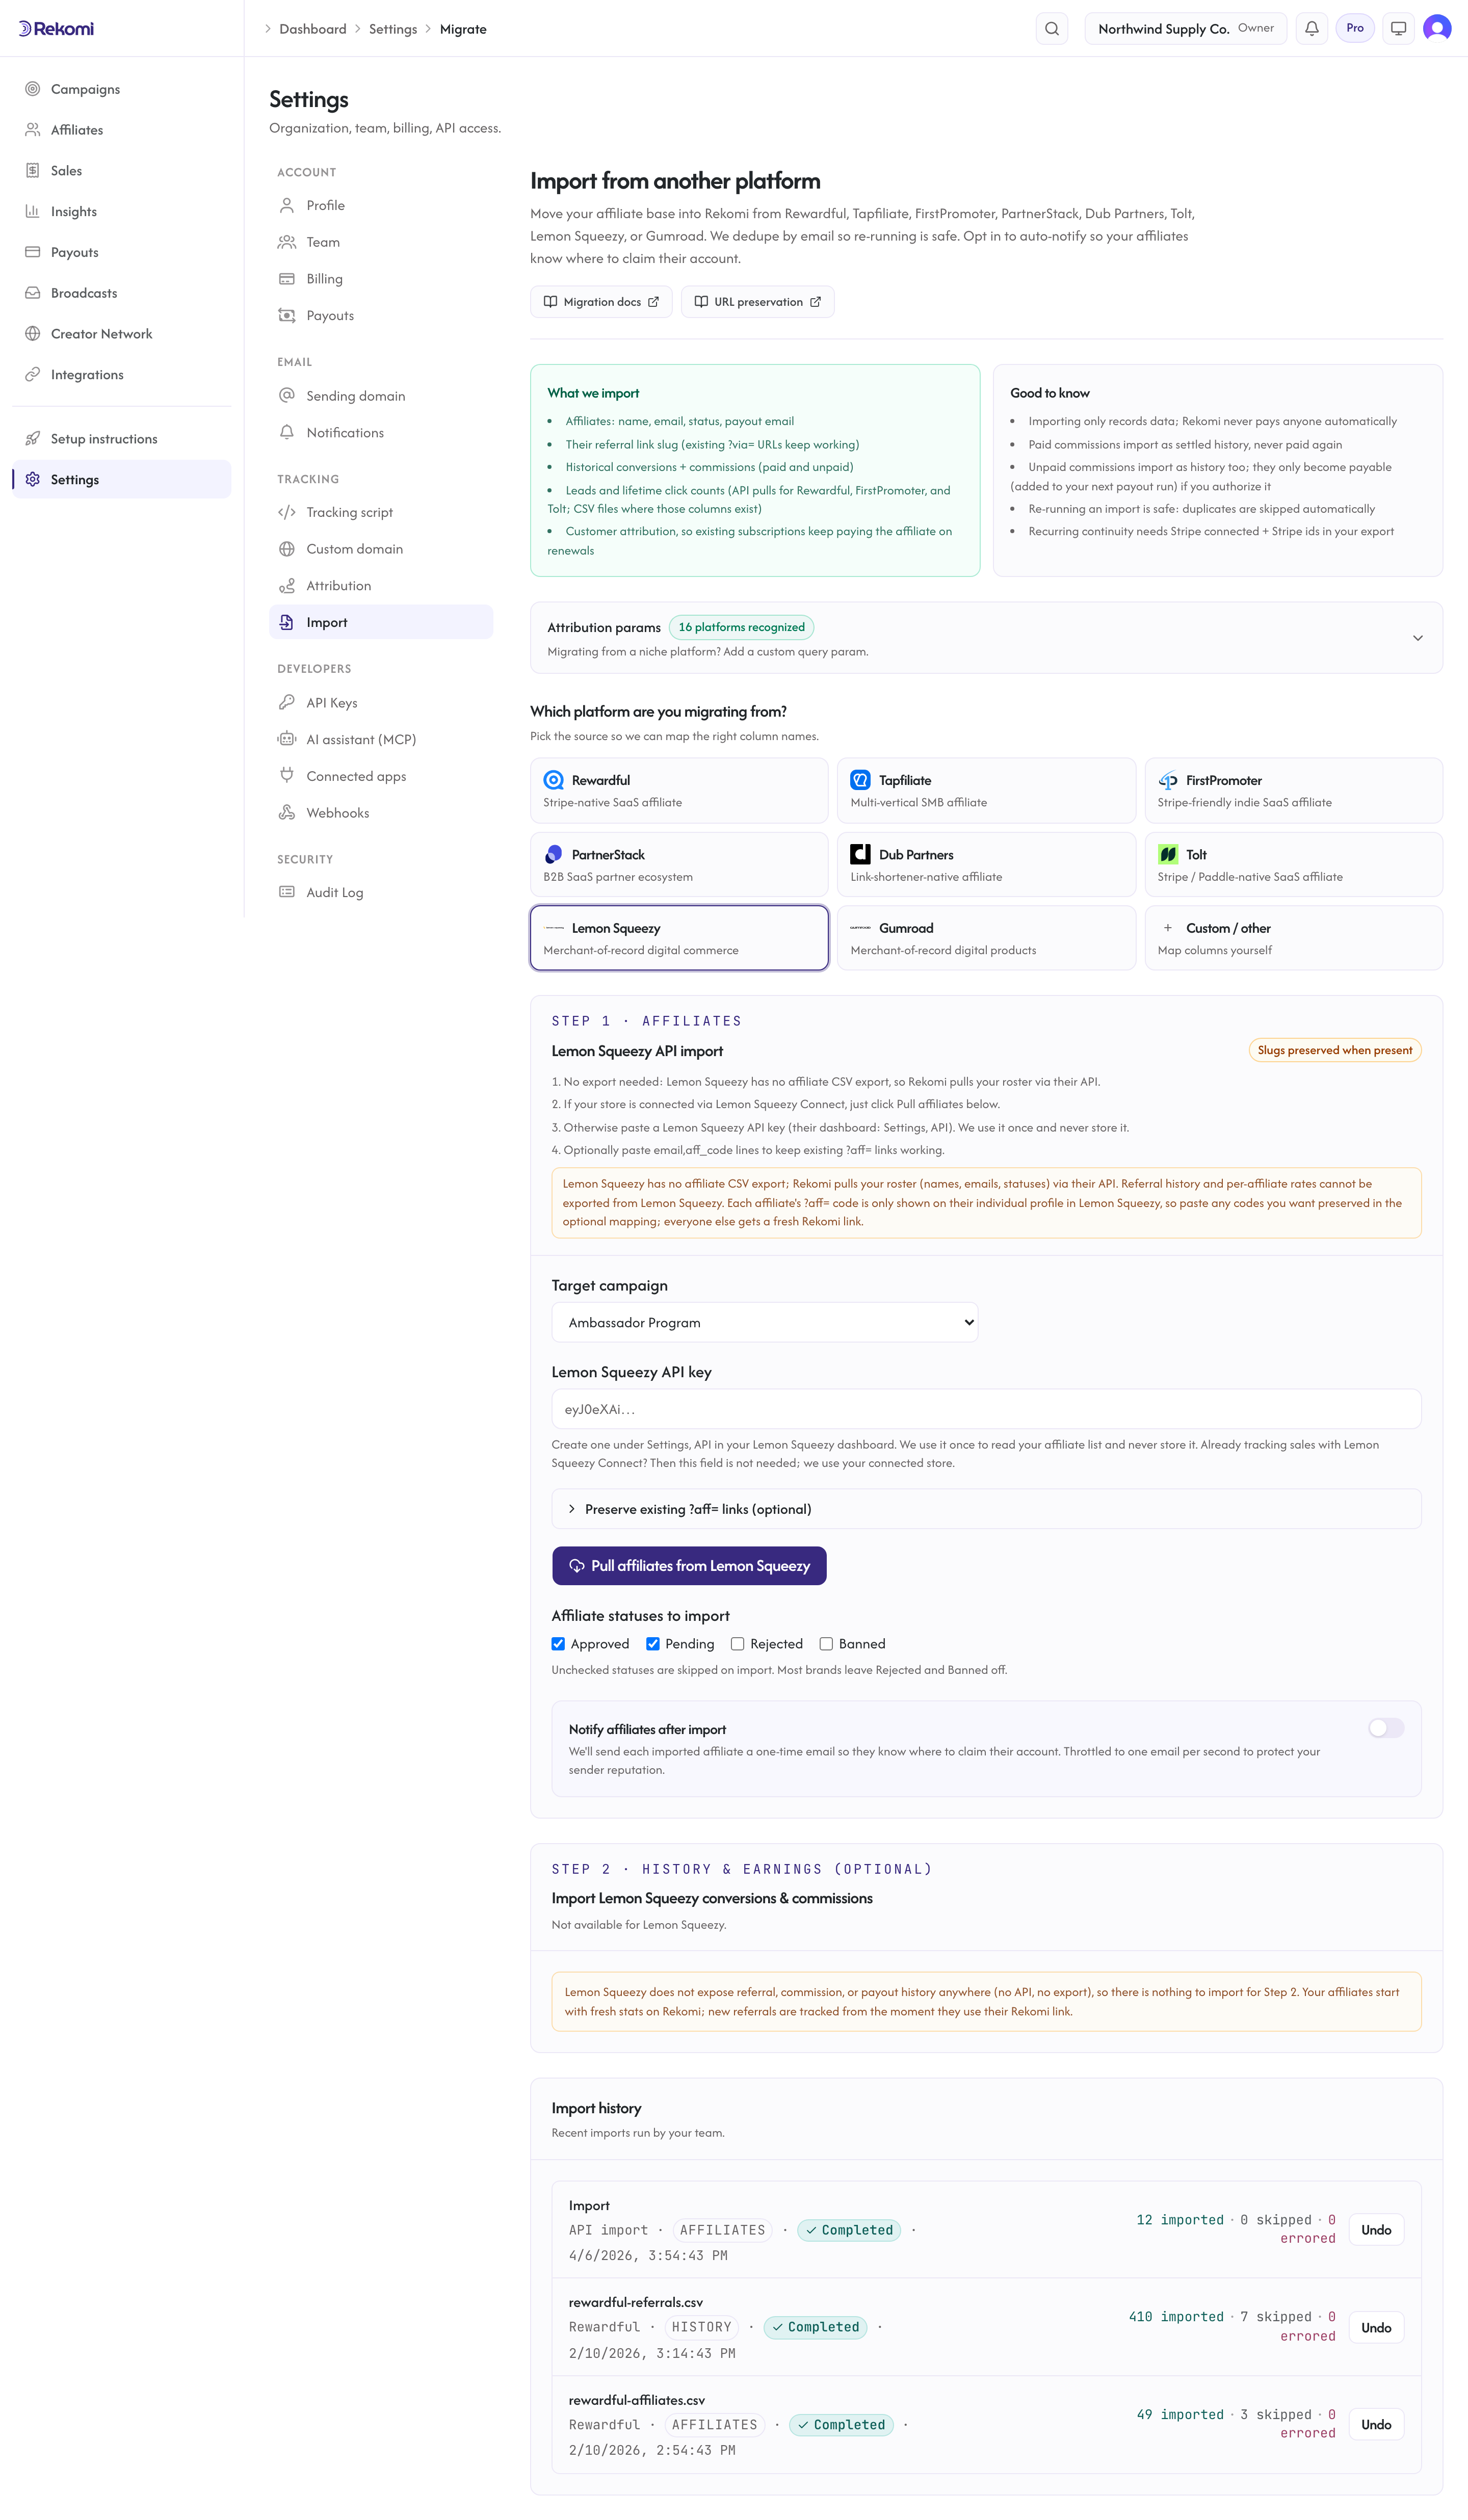
Task: Open Payouts under Account settings
Action: pos(381,316)
